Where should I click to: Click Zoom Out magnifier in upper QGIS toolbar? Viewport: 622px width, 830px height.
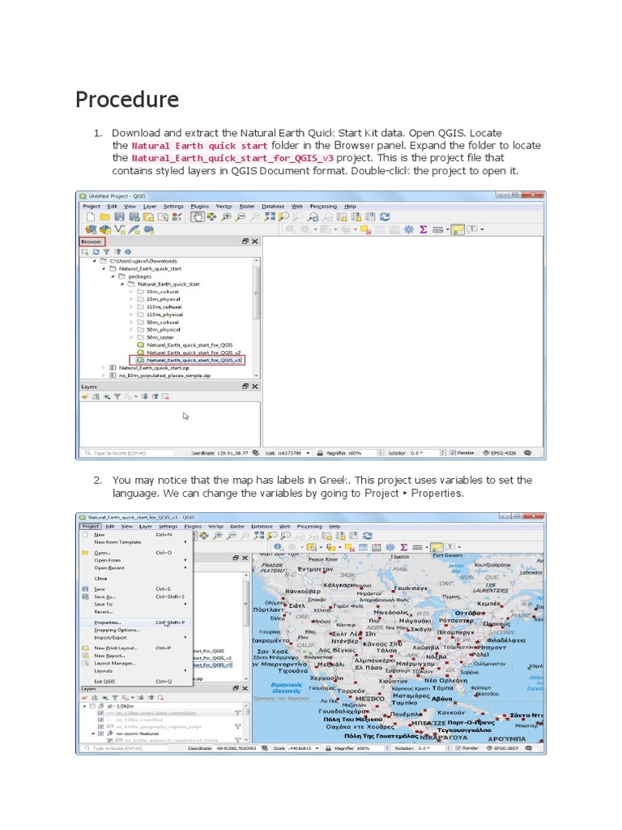coord(241,216)
